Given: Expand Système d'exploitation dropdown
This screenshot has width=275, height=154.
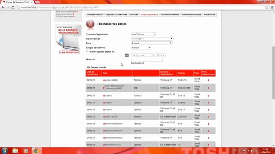Looking at the screenshot, I should pos(144,34).
